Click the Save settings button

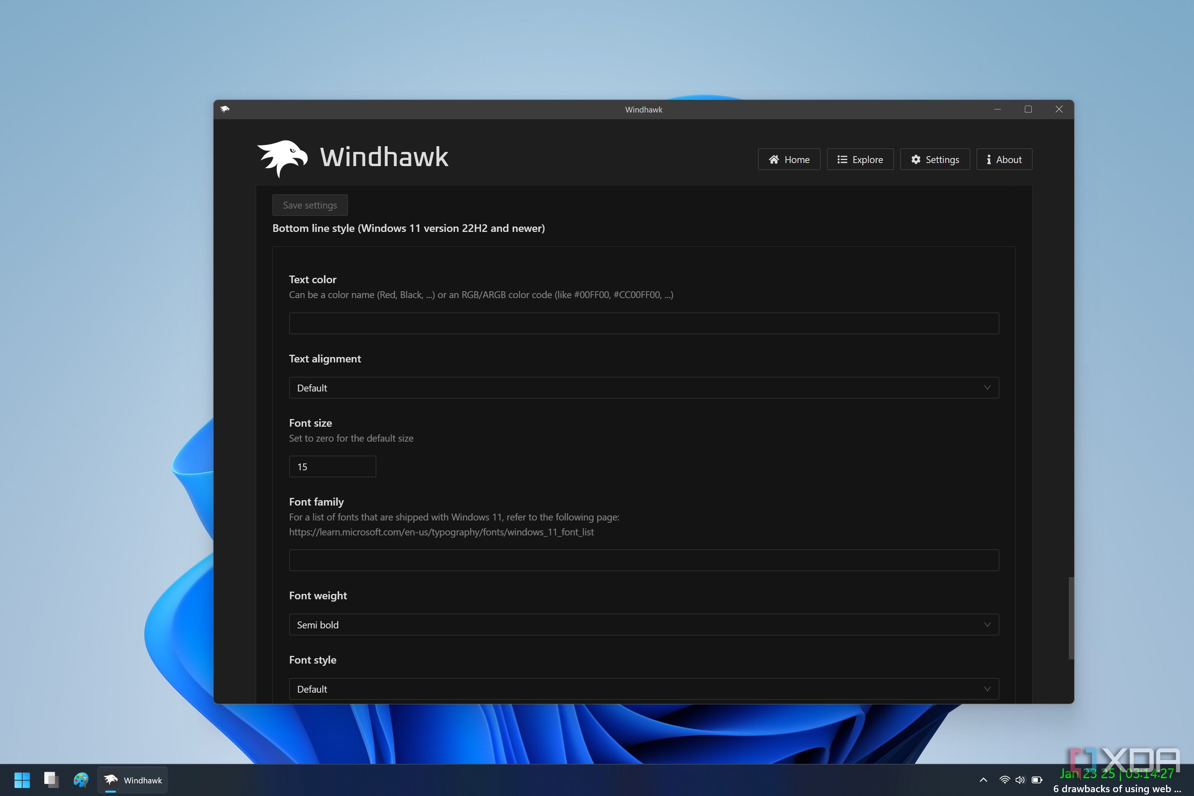(310, 205)
